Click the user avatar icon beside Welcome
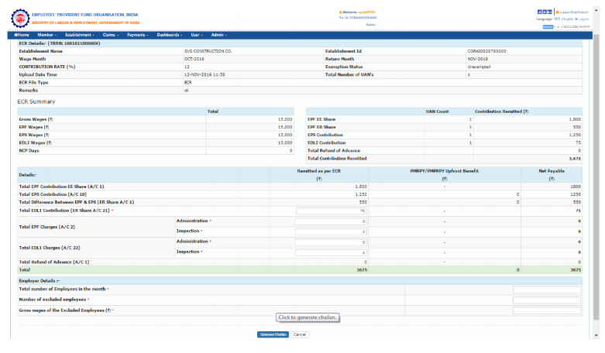Image resolution: width=605 pixels, height=353 pixels. pos(341,12)
